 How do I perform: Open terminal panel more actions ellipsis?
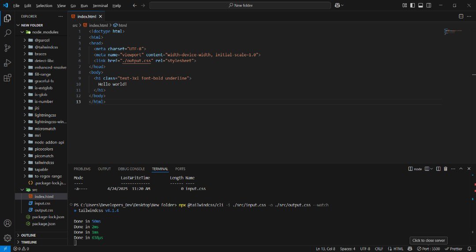pos(453,169)
